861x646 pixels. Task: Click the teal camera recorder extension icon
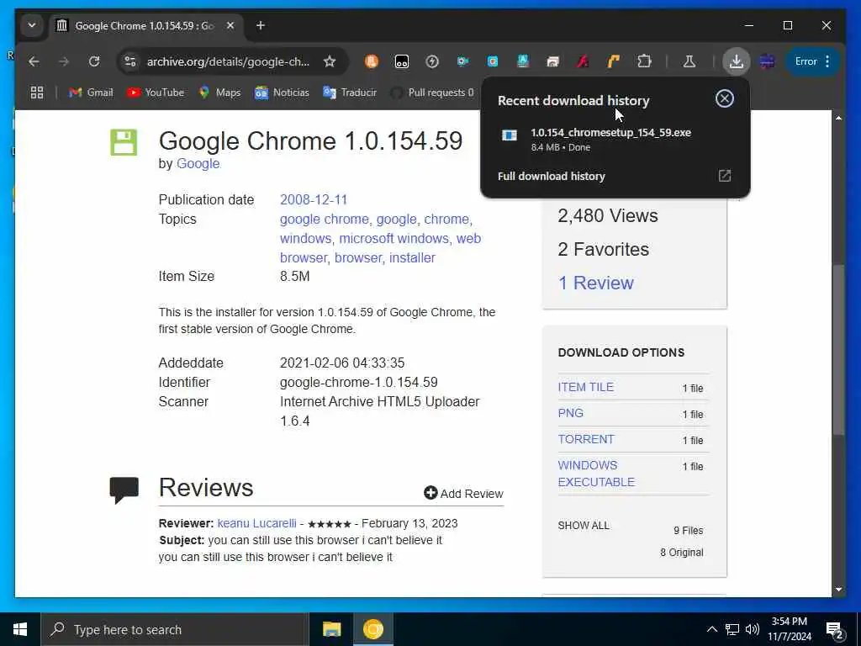coord(462,61)
